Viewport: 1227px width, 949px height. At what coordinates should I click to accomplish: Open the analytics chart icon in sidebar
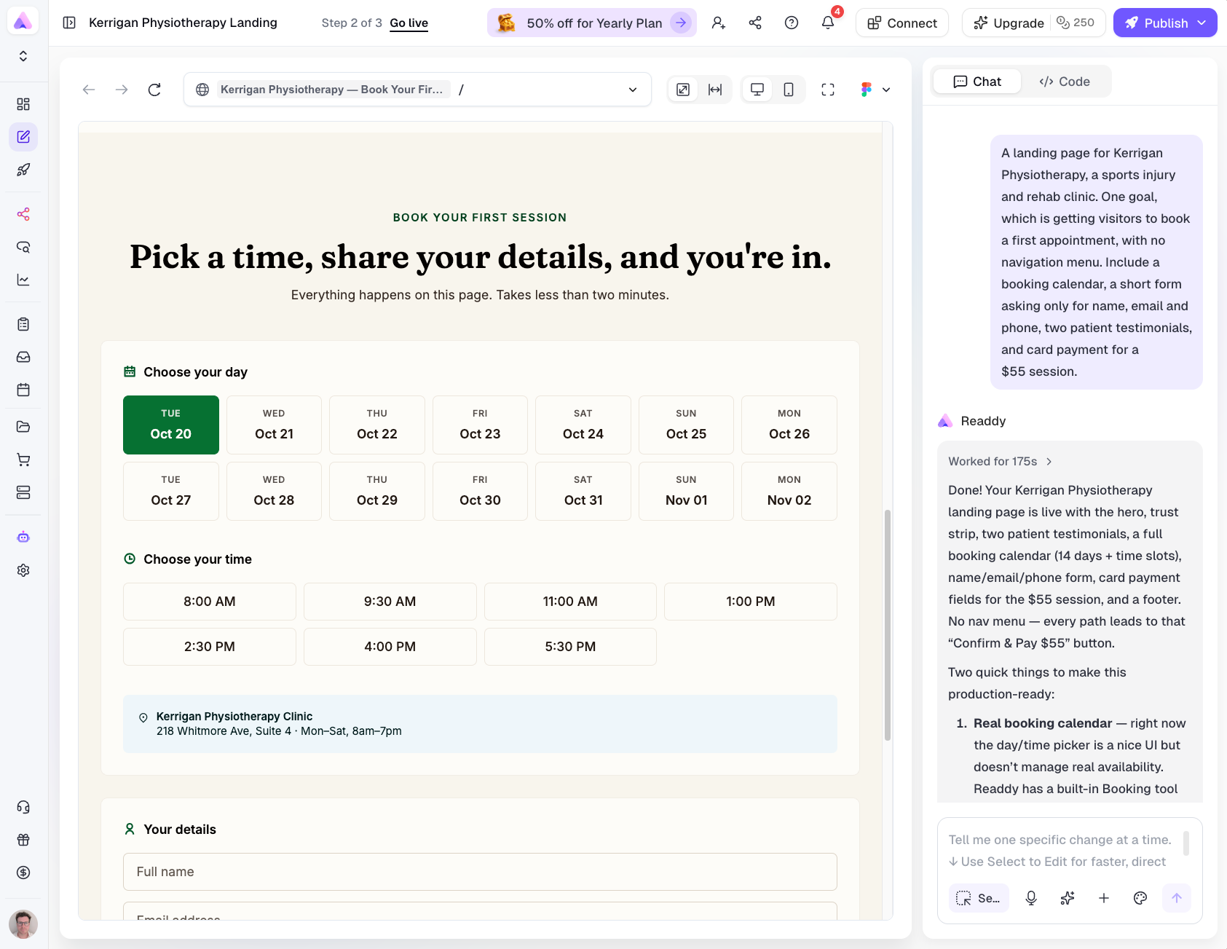pos(23,280)
